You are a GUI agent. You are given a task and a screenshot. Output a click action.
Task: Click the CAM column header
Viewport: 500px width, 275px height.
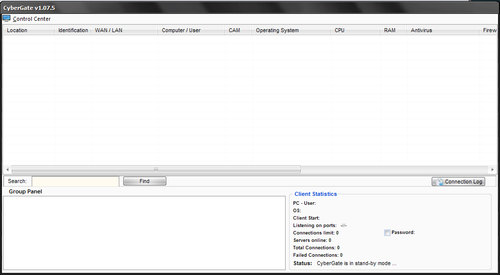pyautogui.click(x=238, y=30)
